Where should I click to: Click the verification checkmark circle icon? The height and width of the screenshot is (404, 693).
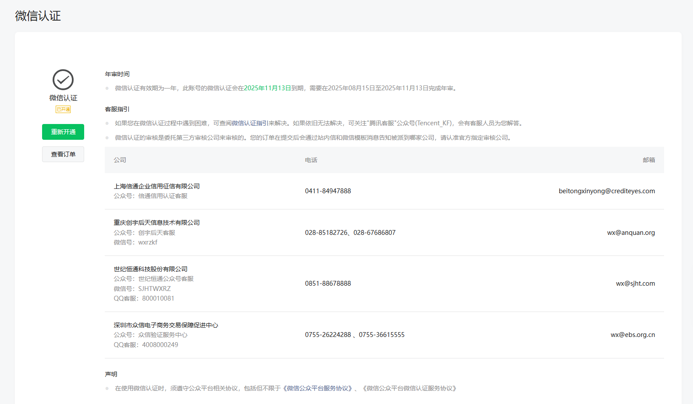tap(63, 80)
